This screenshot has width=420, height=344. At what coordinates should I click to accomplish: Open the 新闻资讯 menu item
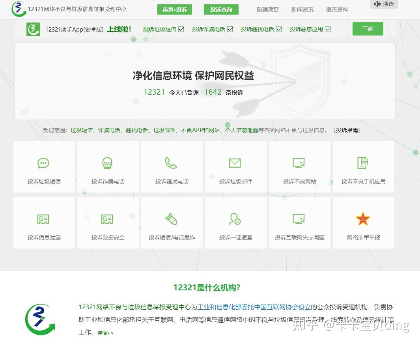pos(302,9)
